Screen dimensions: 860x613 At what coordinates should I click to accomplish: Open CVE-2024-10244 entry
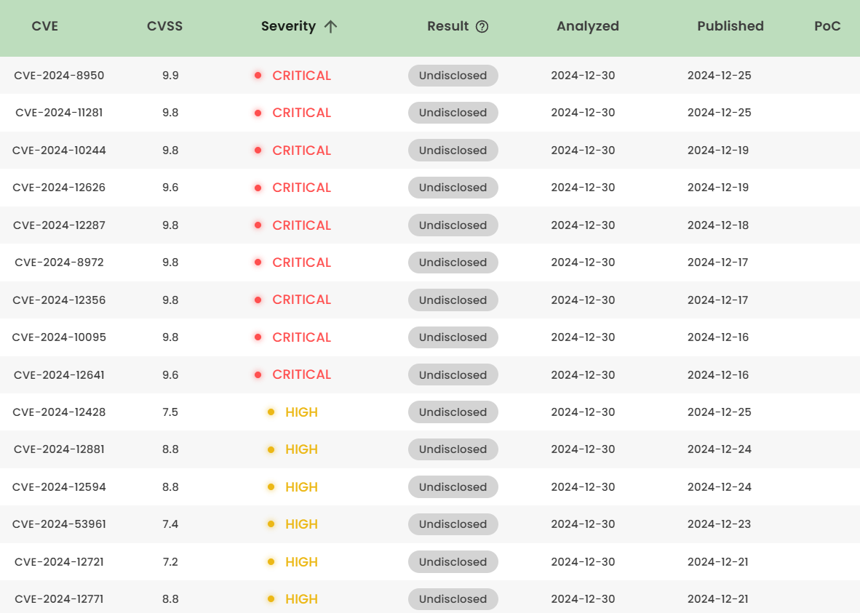point(59,151)
